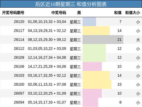The height and width of the screenshot is (107, 142).
Task: Click the yellow bar in row 26117
Action: tap(96, 31)
